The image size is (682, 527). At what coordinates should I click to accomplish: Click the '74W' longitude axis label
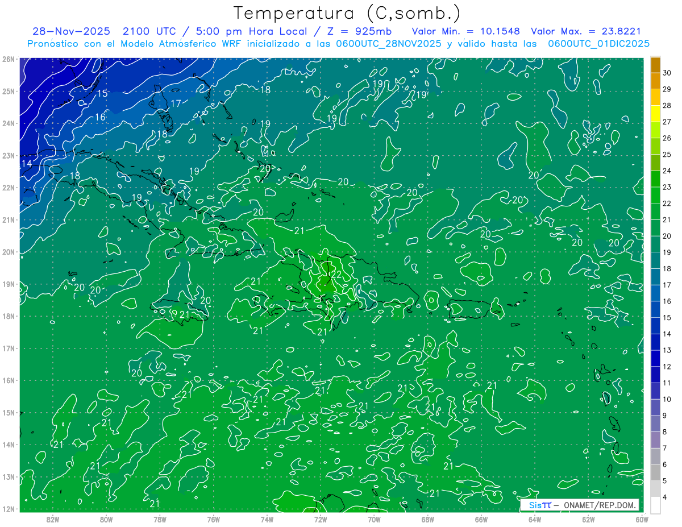(267, 519)
